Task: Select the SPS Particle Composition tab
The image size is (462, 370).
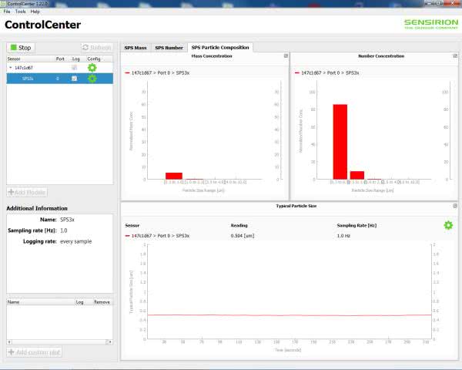Action: (219, 48)
